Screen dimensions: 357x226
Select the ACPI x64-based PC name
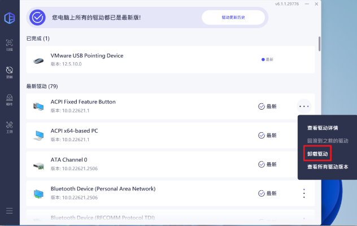(74, 131)
